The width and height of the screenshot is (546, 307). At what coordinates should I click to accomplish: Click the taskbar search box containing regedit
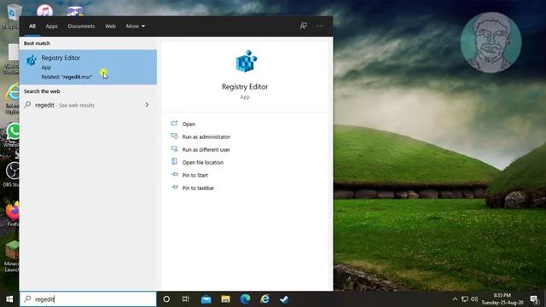[x=88, y=299]
